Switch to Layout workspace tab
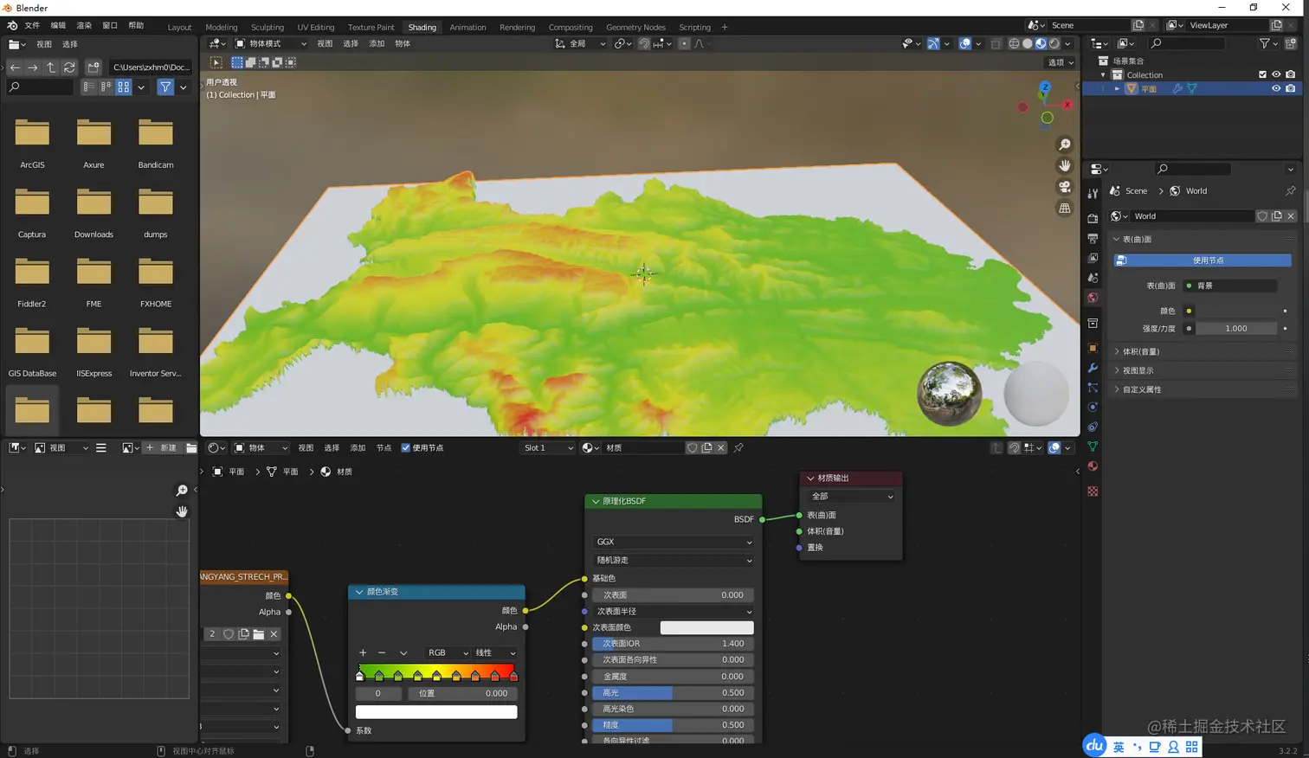The image size is (1309, 758). click(179, 27)
